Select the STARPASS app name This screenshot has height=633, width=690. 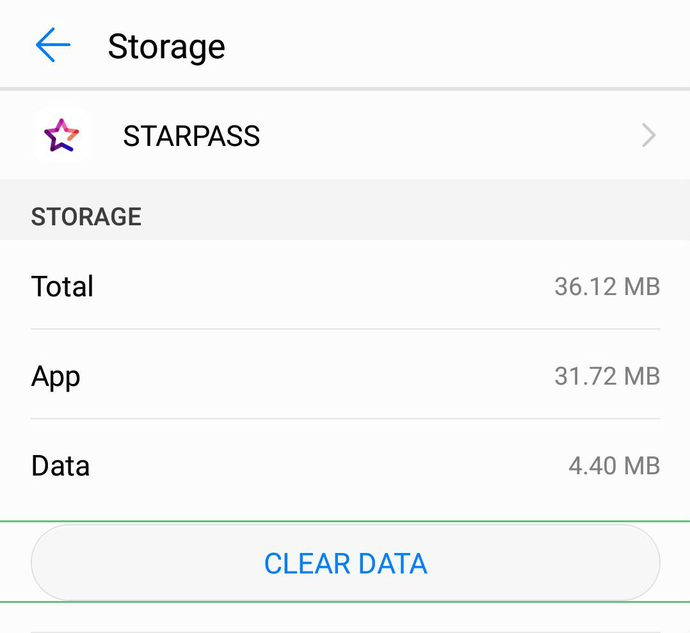pyautogui.click(x=191, y=136)
